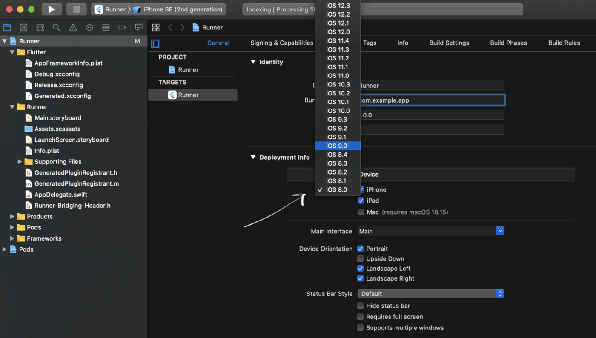Screen dimensions: 596x338
Task: Go forward in editor history
Action: (183, 28)
